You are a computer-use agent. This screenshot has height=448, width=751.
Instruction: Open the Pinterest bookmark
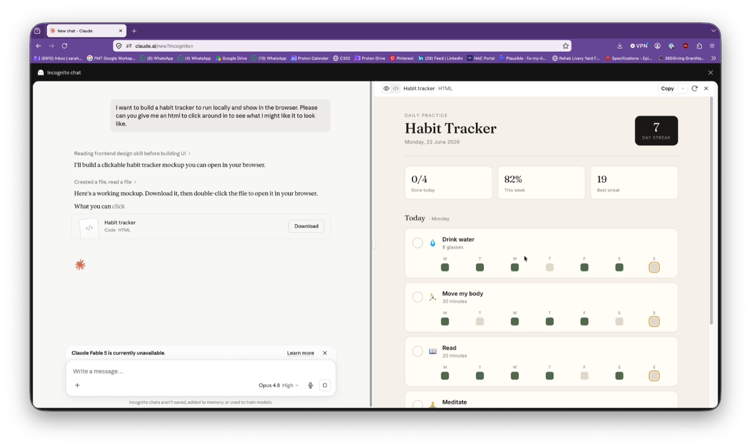pos(402,58)
